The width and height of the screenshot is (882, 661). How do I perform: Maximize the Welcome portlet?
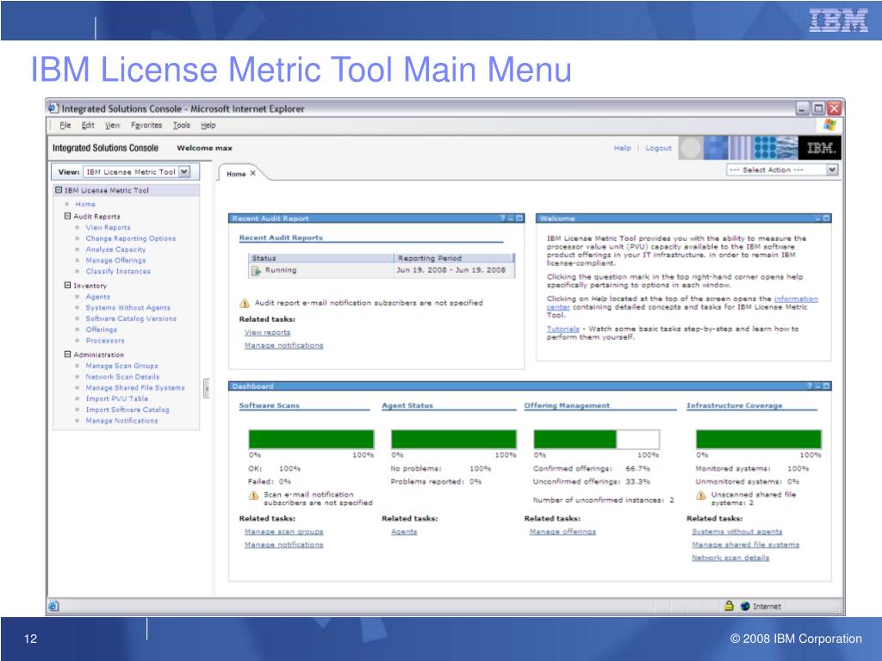click(826, 218)
